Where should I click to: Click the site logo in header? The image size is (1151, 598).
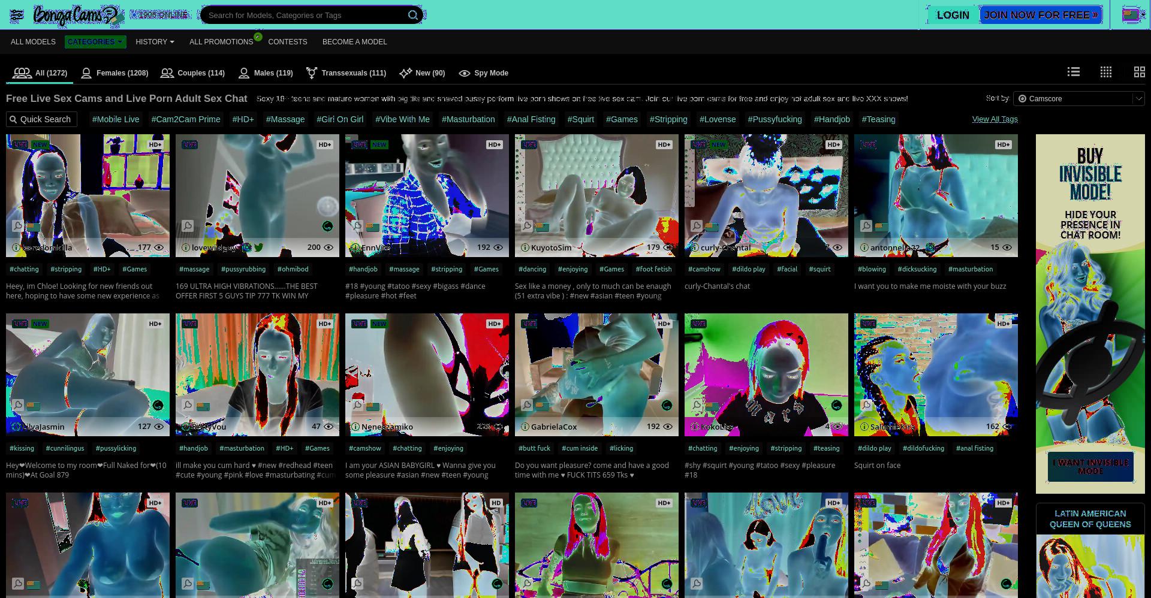coord(79,15)
